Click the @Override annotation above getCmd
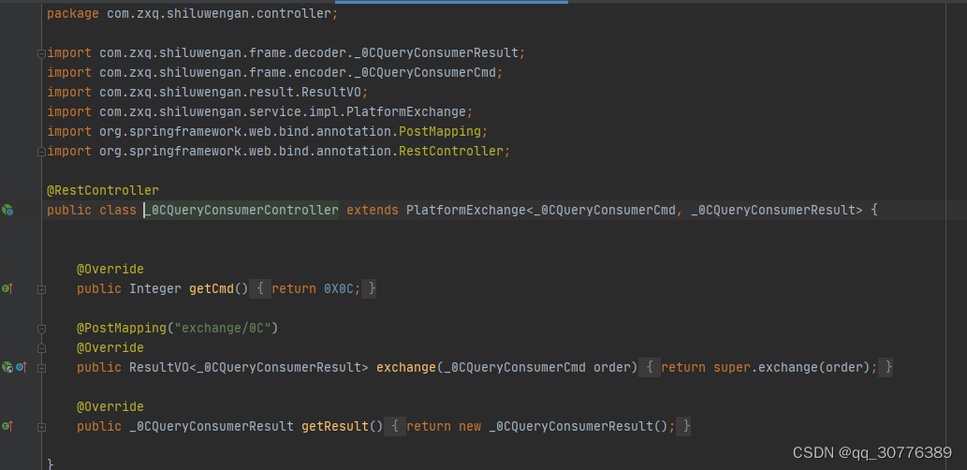Screen dimensions: 967x470 (110, 269)
